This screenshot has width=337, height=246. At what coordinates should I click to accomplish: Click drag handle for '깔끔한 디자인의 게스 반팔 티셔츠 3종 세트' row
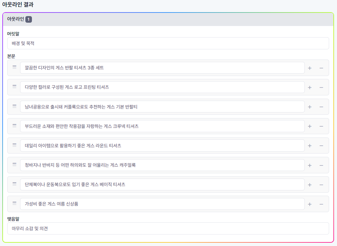[x=14, y=67]
